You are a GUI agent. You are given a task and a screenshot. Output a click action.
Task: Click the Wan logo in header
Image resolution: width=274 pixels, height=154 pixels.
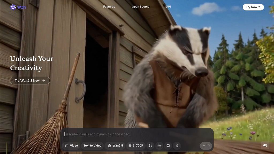point(18,7)
